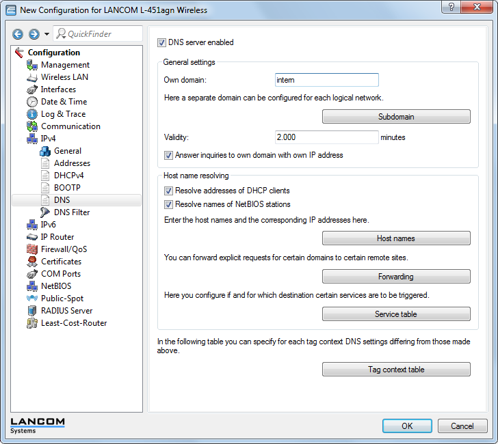The height and width of the screenshot is (444, 498).
Task: Uncheck Resolve addresses of DHCP clients
Action: 169,191
